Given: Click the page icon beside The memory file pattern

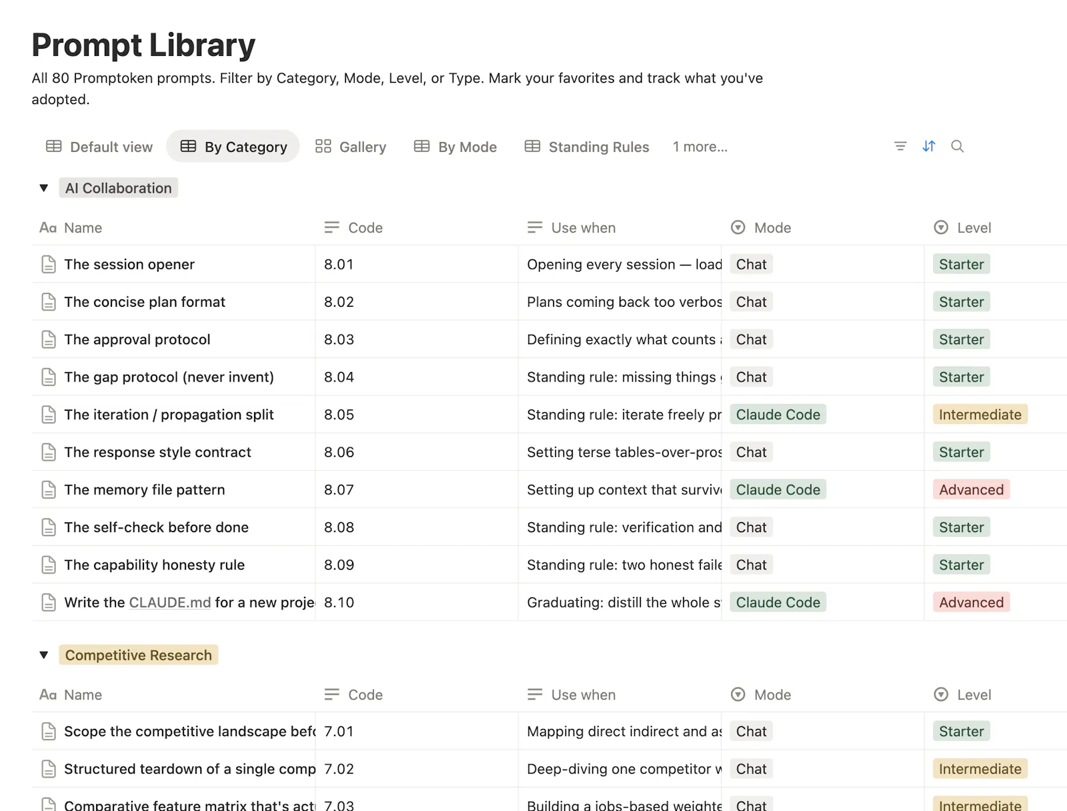Looking at the screenshot, I should pos(49,490).
